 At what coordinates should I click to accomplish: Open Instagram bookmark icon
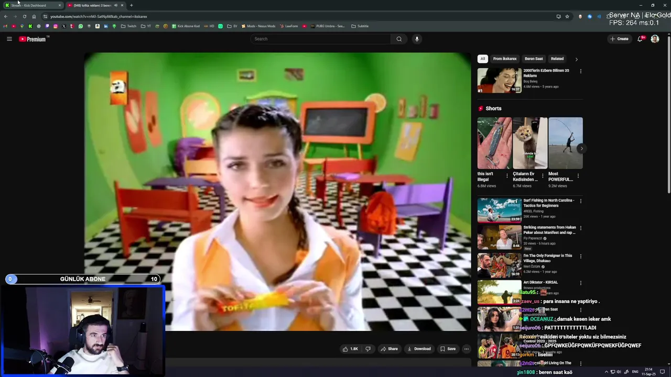click(x=56, y=26)
